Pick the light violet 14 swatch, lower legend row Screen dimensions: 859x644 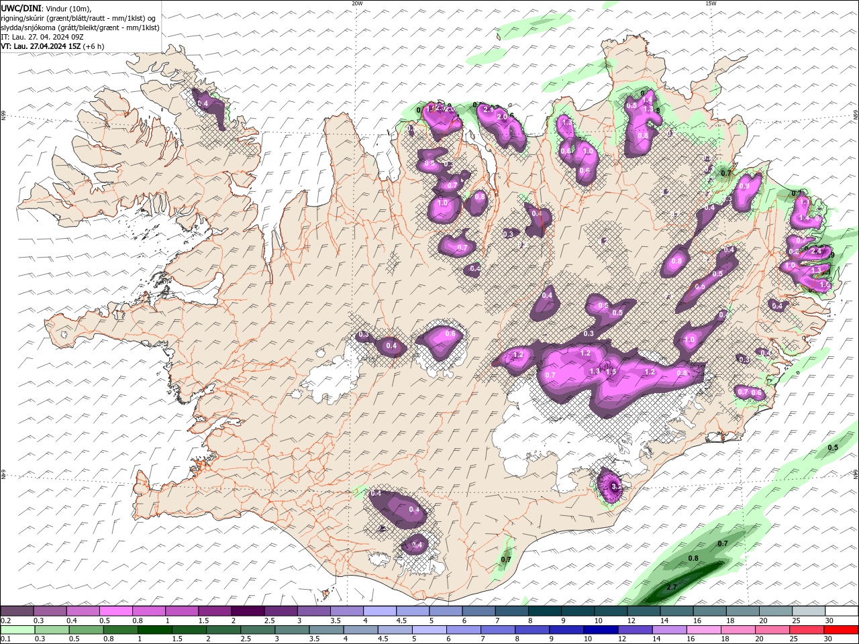point(668,630)
